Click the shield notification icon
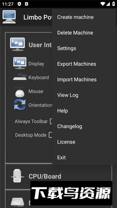The height and width of the screenshot is (208, 117). pyautogui.click(x=19, y=4)
